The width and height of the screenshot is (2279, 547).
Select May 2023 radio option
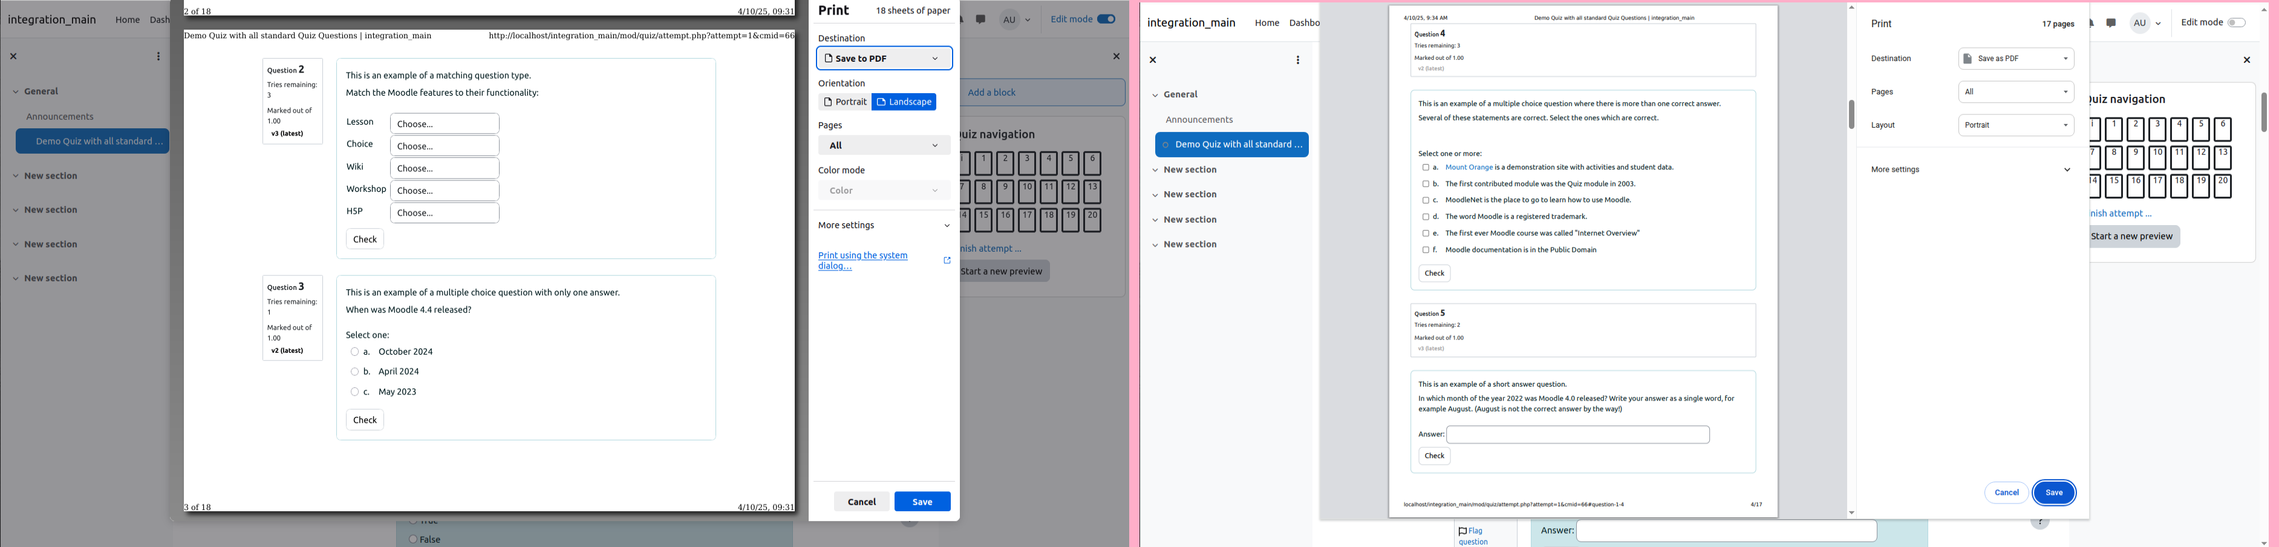tap(355, 392)
